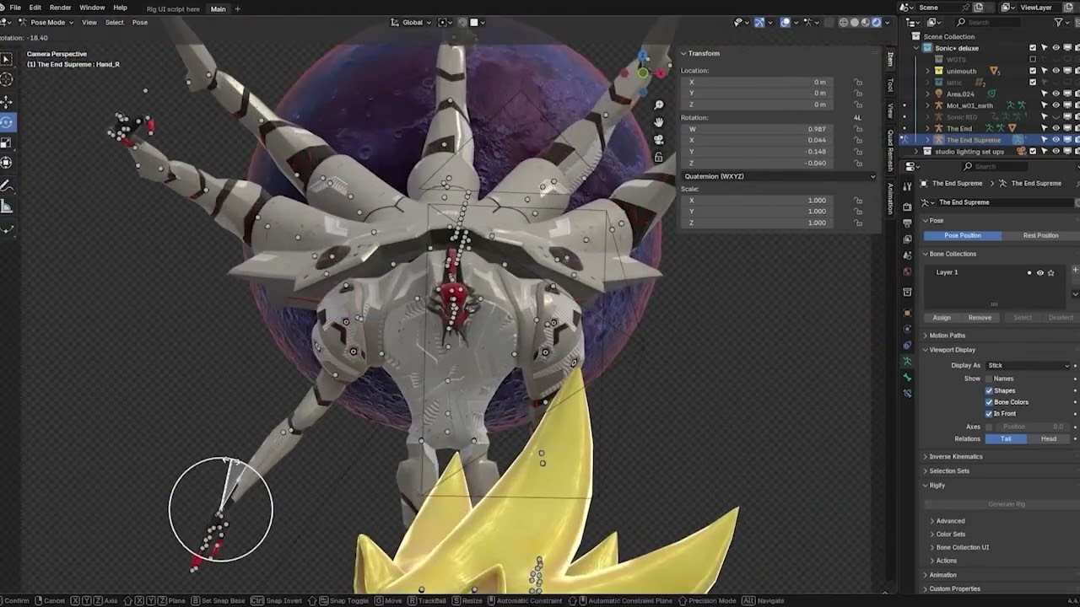
Task: Click the viewport zoom magnifier icon
Action: [x=659, y=105]
